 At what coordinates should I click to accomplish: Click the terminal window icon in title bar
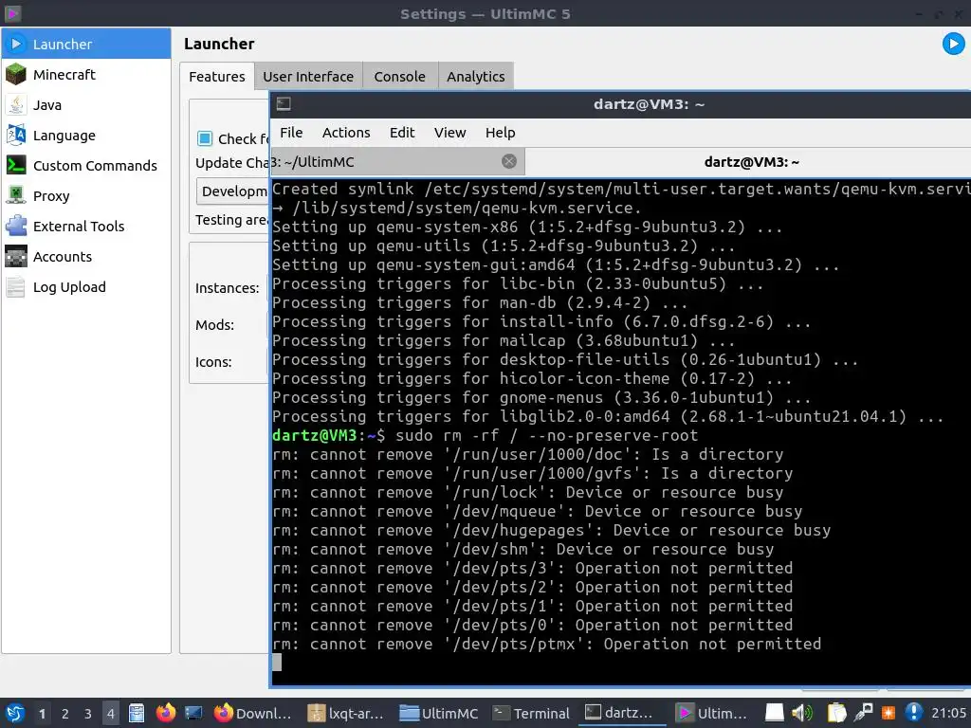284,104
